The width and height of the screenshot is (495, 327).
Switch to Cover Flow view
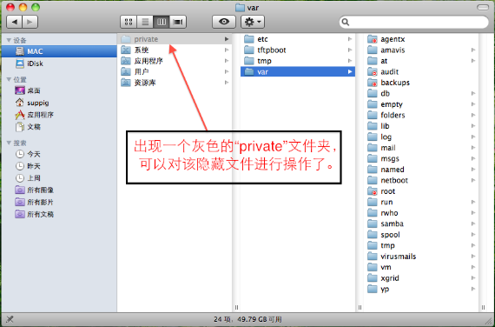(178, 22)
